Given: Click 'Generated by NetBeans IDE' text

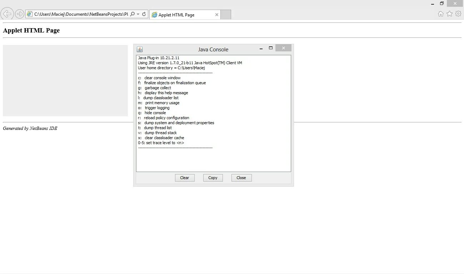Looking at the screenshot, I should click(30, 128).
